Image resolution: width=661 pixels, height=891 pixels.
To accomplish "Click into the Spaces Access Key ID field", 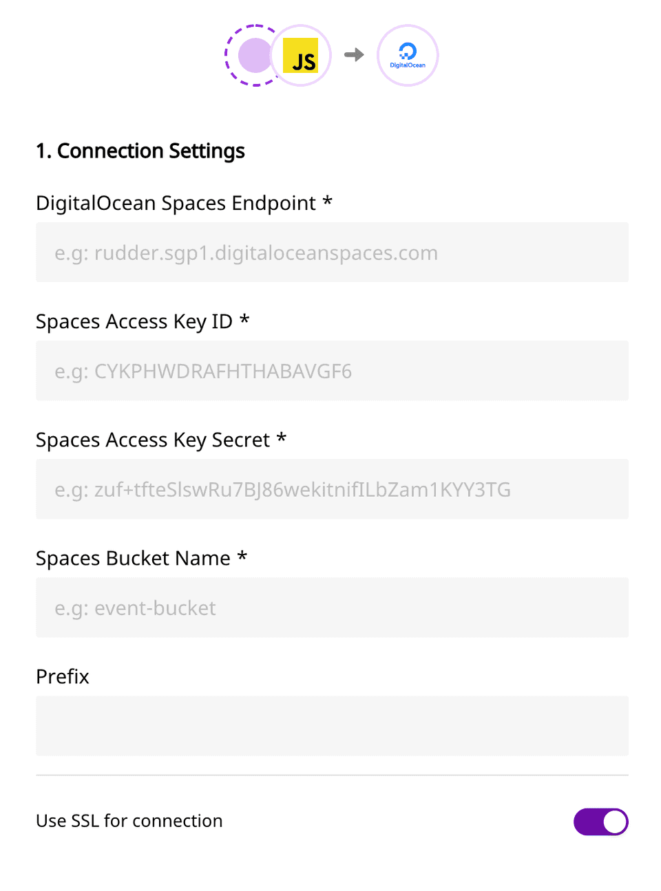I will click(x=332, y=371).
